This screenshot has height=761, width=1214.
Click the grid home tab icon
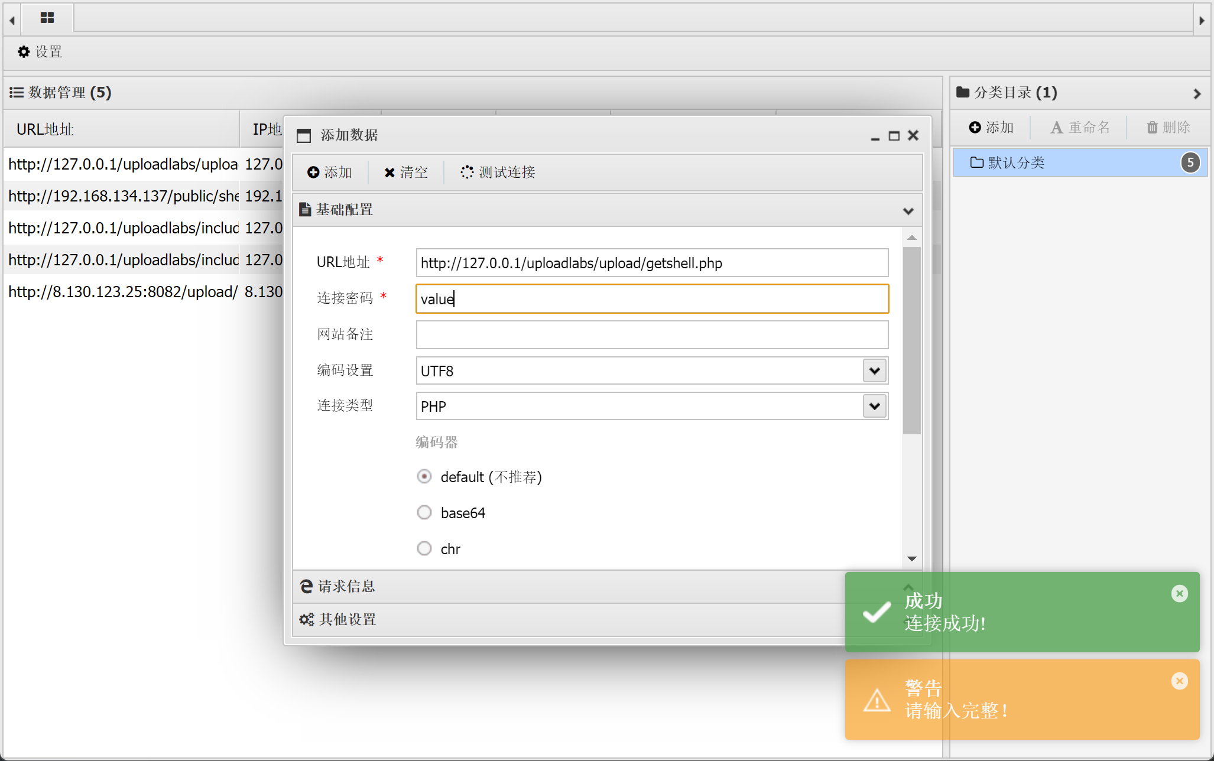pos(47,18)
